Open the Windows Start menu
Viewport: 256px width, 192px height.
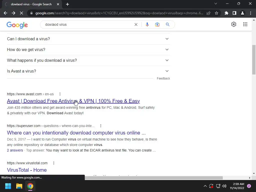[8, 186]
